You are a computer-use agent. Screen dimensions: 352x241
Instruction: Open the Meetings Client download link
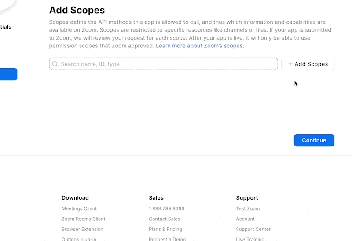79,209
